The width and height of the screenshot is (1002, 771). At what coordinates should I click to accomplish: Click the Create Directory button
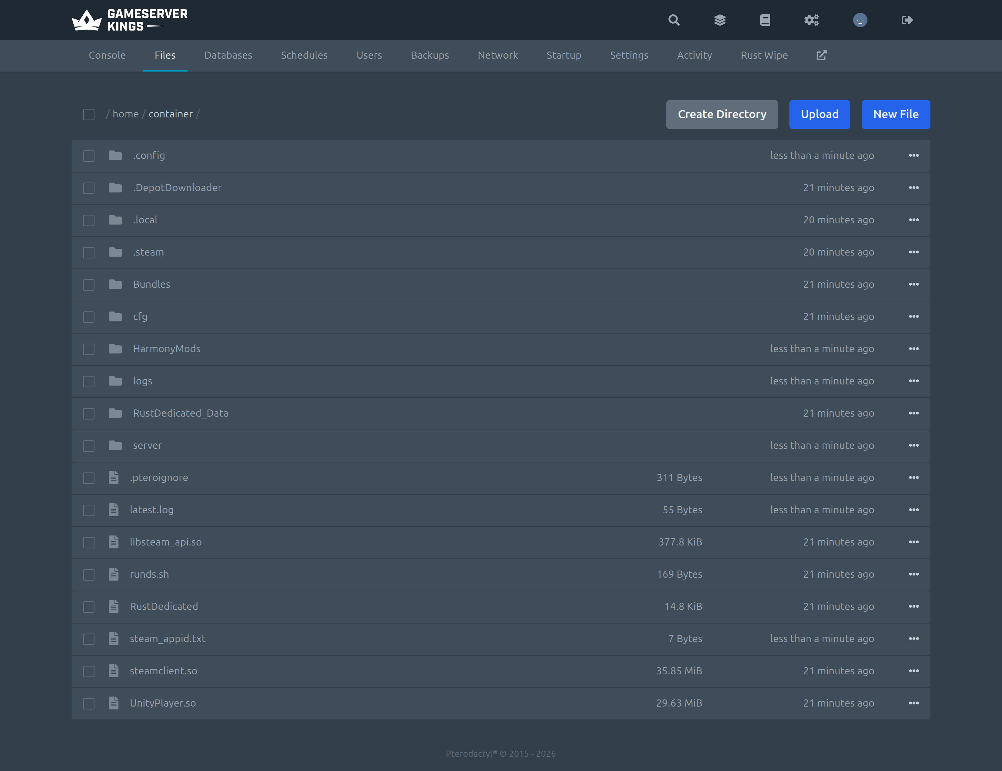click(x=722, y=114)
